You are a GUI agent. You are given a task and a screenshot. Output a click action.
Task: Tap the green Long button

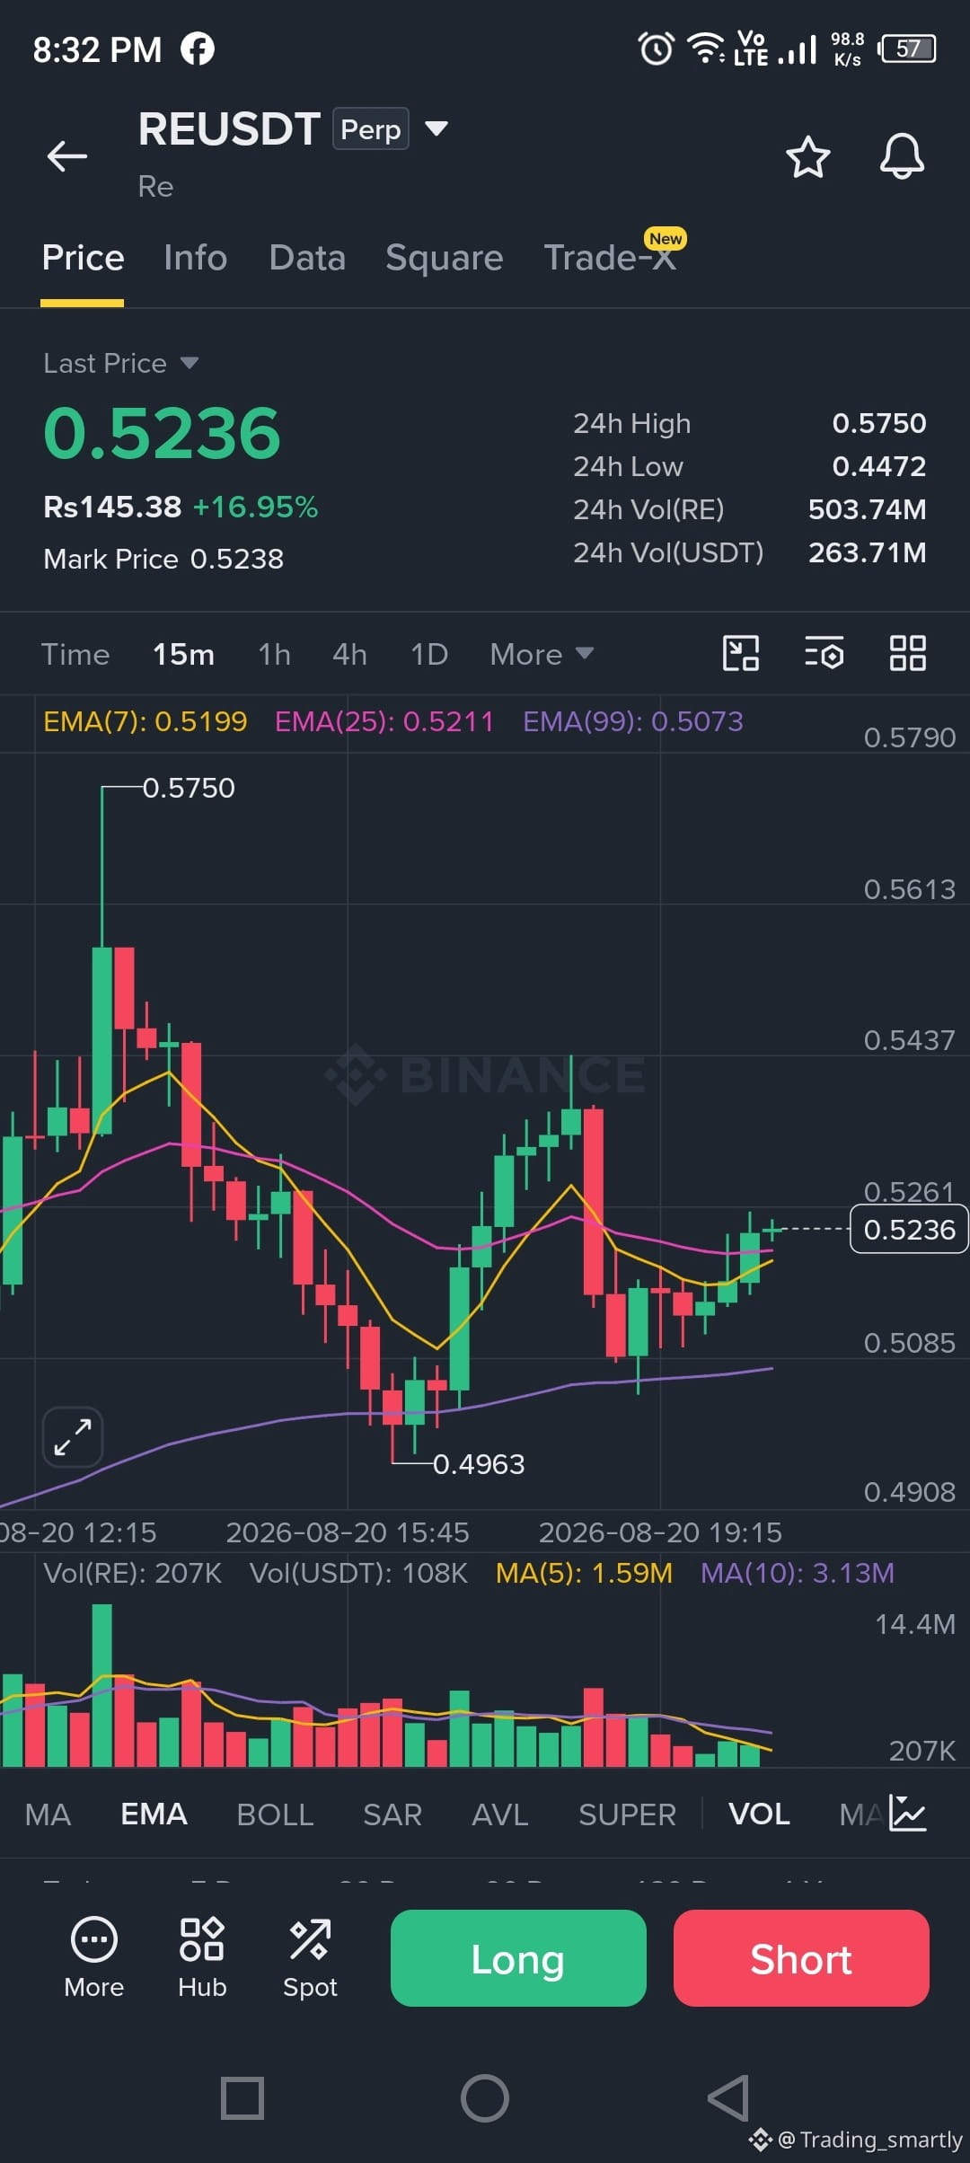coord(518,1958)
